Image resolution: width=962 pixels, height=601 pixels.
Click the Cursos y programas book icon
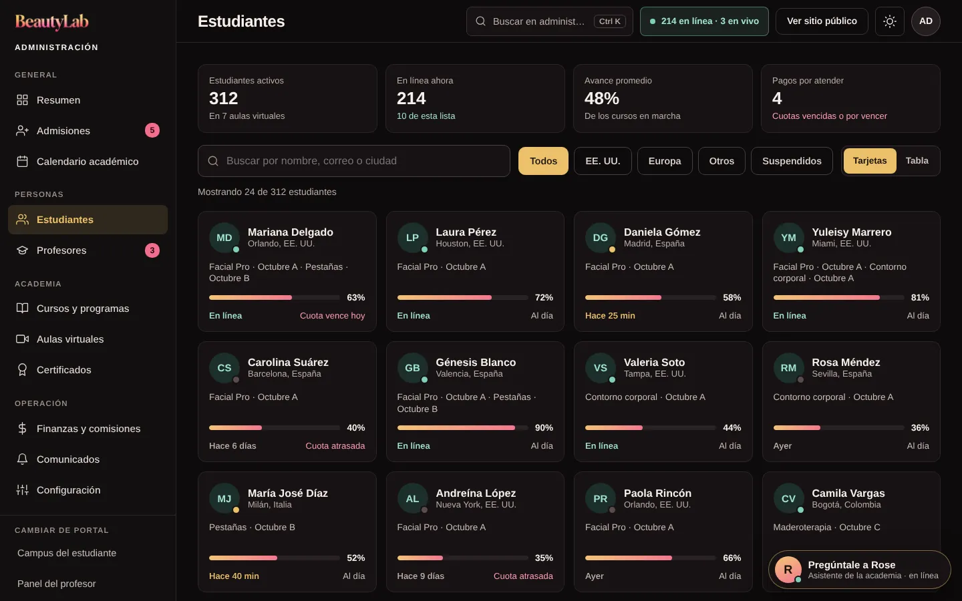point(22,309)
